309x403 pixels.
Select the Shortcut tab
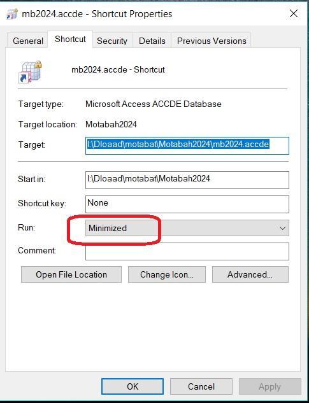click(70, 39)
